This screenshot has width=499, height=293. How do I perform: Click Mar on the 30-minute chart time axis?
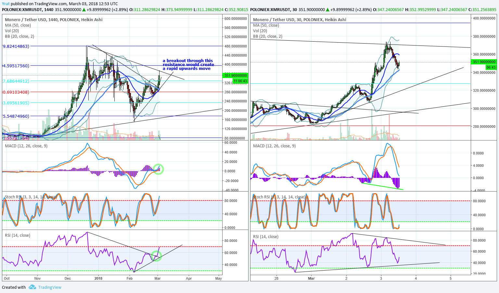tap(311, 278)
